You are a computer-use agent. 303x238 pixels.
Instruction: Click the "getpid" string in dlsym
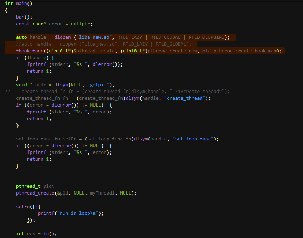[x=98, y=84]
